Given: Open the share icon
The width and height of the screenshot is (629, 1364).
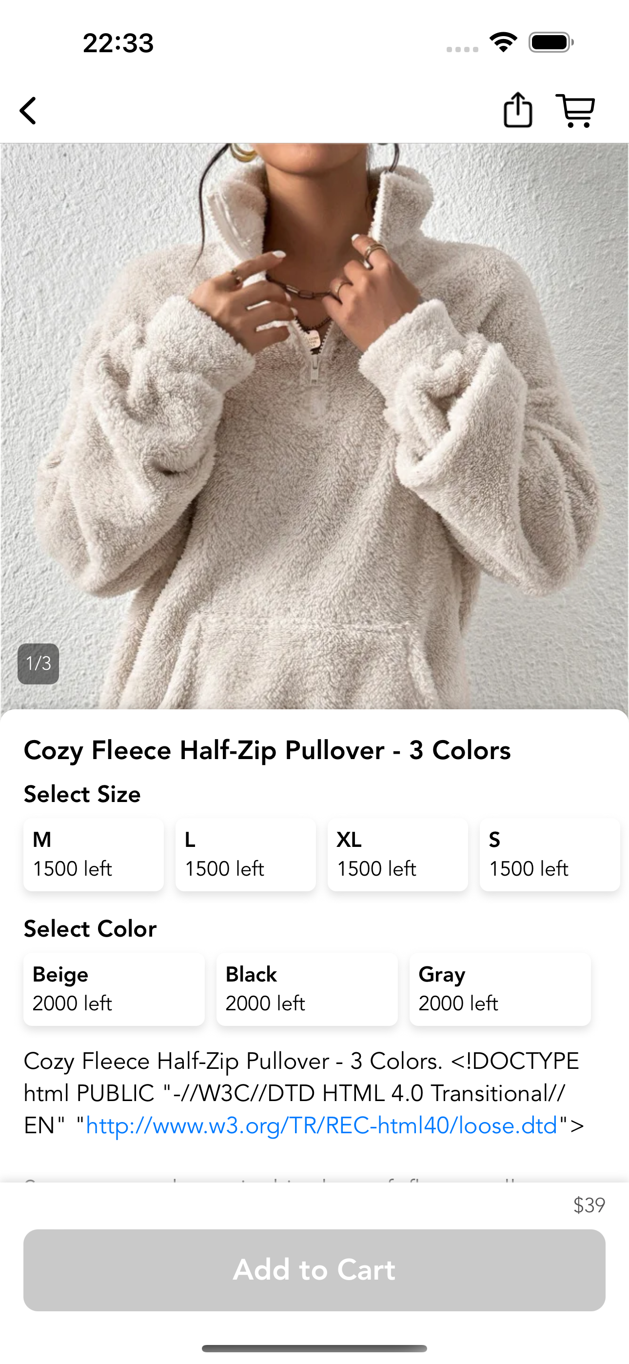Looking at the screenshot, I should point(517,110).
